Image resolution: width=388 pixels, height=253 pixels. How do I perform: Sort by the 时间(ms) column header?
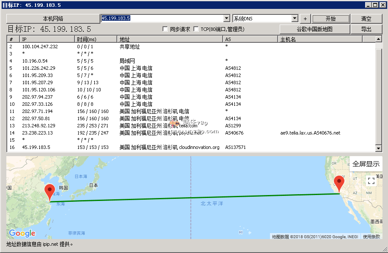pyautogui.click(x=96, y=39)
